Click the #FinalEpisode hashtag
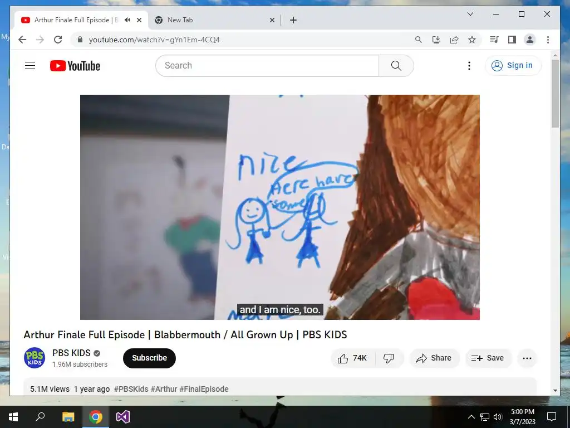 click(204, 389)
